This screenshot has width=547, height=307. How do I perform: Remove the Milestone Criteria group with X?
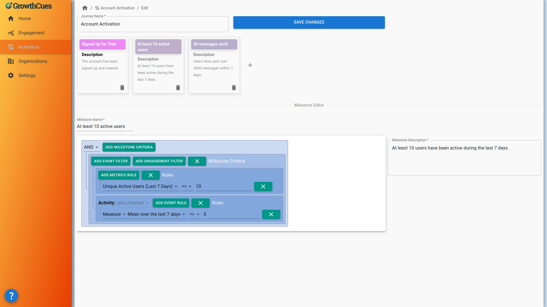197,161
